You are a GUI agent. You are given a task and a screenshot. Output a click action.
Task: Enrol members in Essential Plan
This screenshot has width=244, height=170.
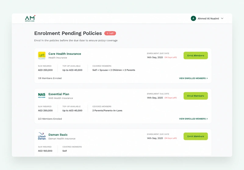click(x=196, y=96)
